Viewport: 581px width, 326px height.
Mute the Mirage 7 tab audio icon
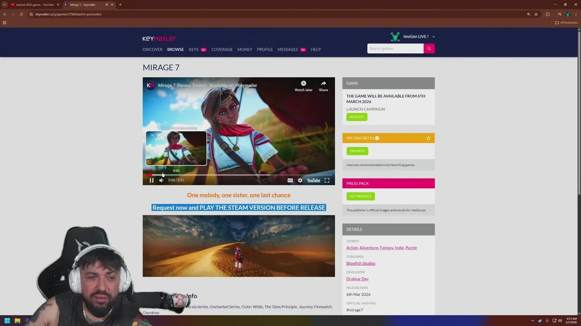point(107,5)
